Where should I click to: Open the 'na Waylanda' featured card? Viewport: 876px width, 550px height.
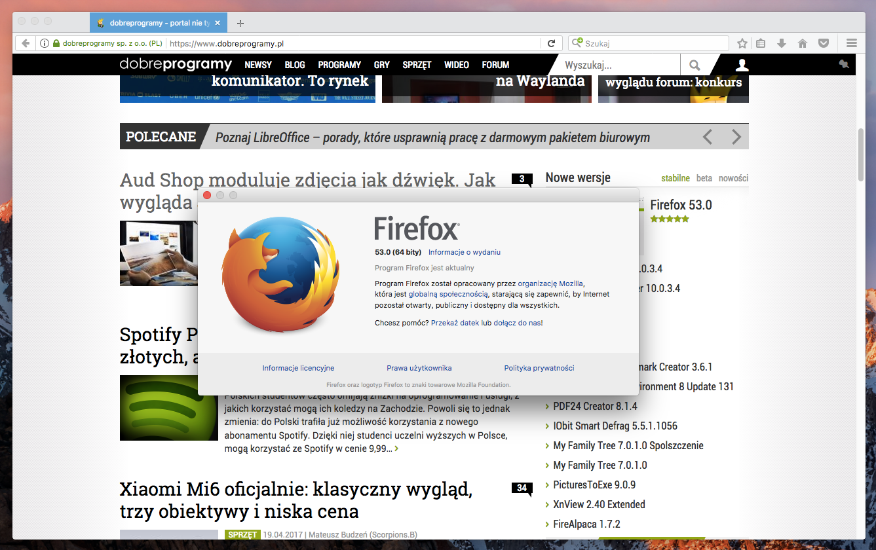point(487,88)
